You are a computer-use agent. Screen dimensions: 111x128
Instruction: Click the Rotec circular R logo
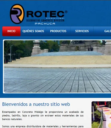tap(17, 14)
